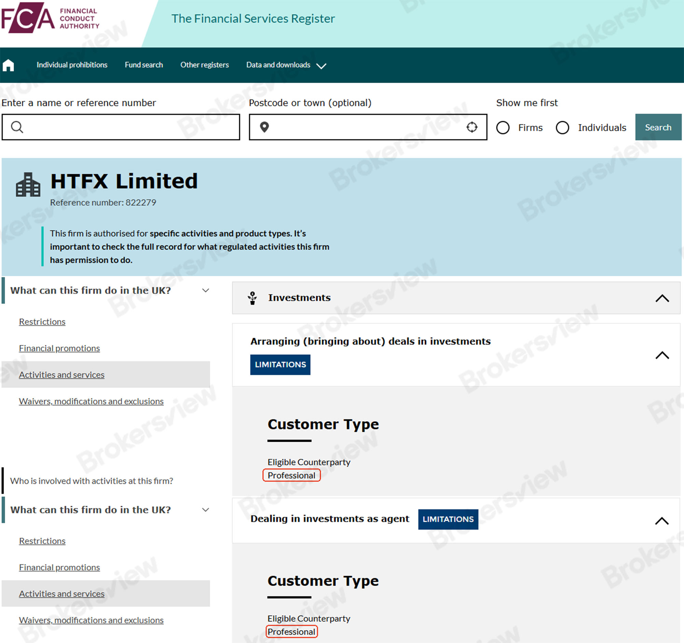This screenshot has width=684, height=643.
Task: Collapse the first 'What can this firm do' menu
Action: pyautogui.click(x=205, y=290)
